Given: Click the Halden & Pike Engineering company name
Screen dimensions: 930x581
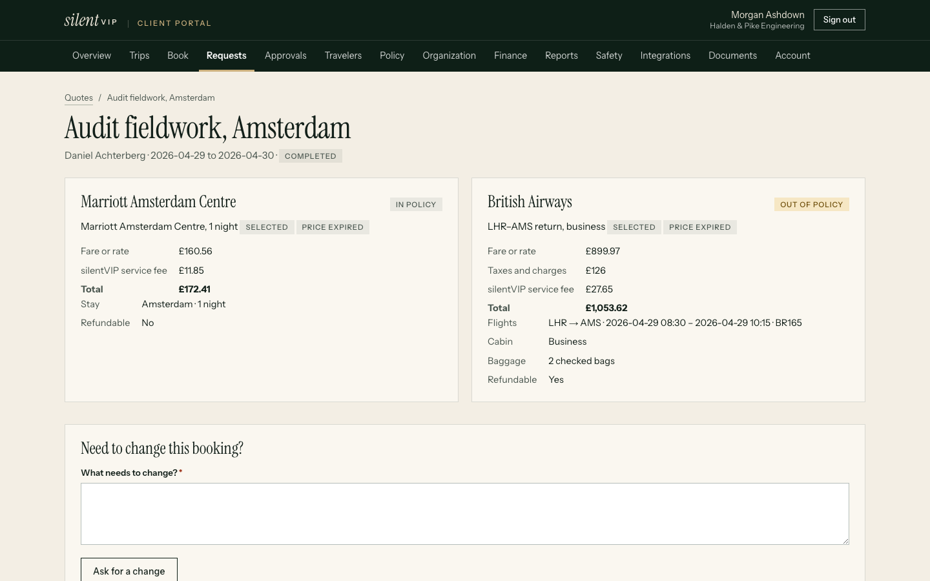Looking at the screenshot, I should coord(757,26).
